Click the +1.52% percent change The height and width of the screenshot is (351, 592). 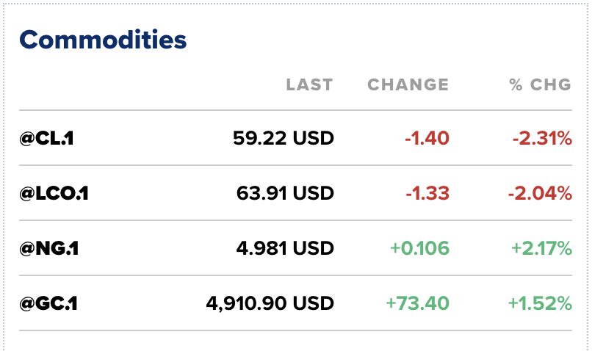coord(541,303)
